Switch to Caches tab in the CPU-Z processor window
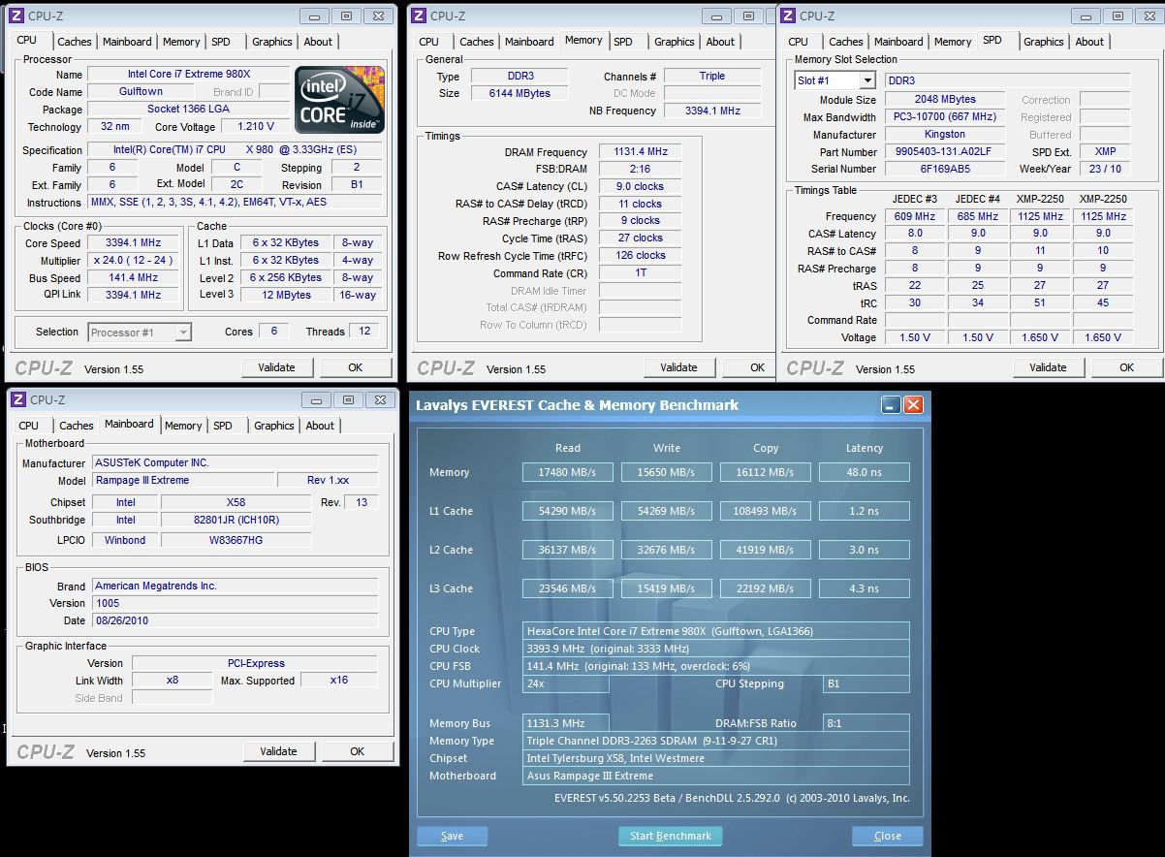1165x857 pixels. click(75, 42)
